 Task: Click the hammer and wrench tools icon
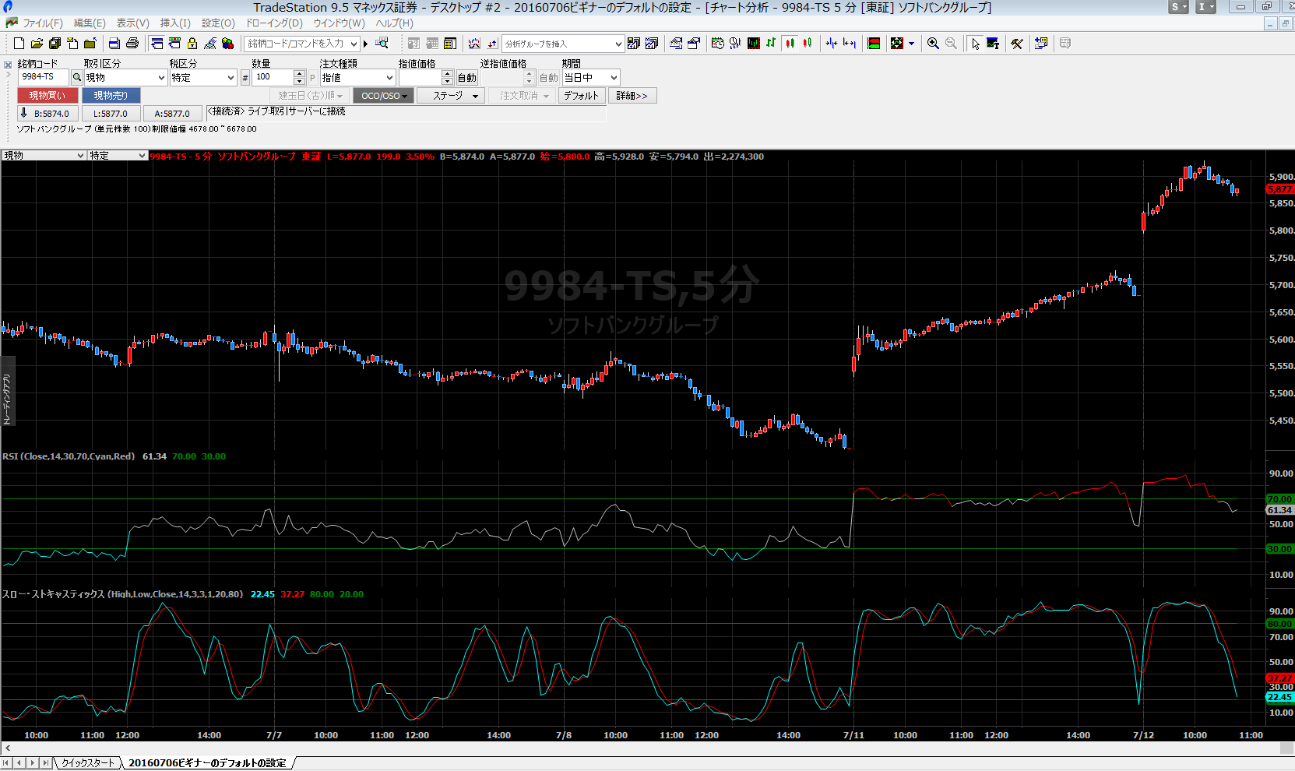(1017, 44)
